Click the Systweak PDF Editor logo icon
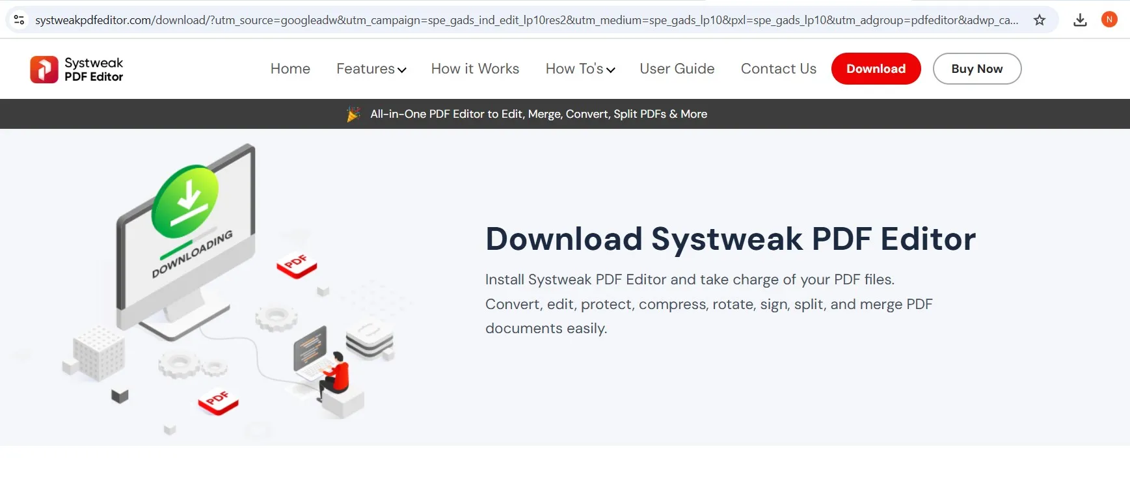The height and width of the screenshot is (488, 1130). [44, 70]
